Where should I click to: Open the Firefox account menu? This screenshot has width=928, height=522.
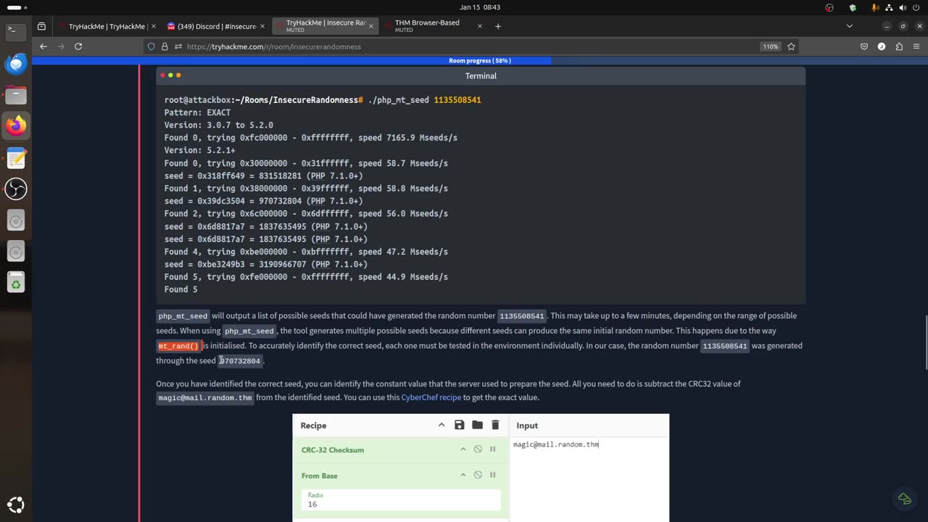click(x=882, y=46)
